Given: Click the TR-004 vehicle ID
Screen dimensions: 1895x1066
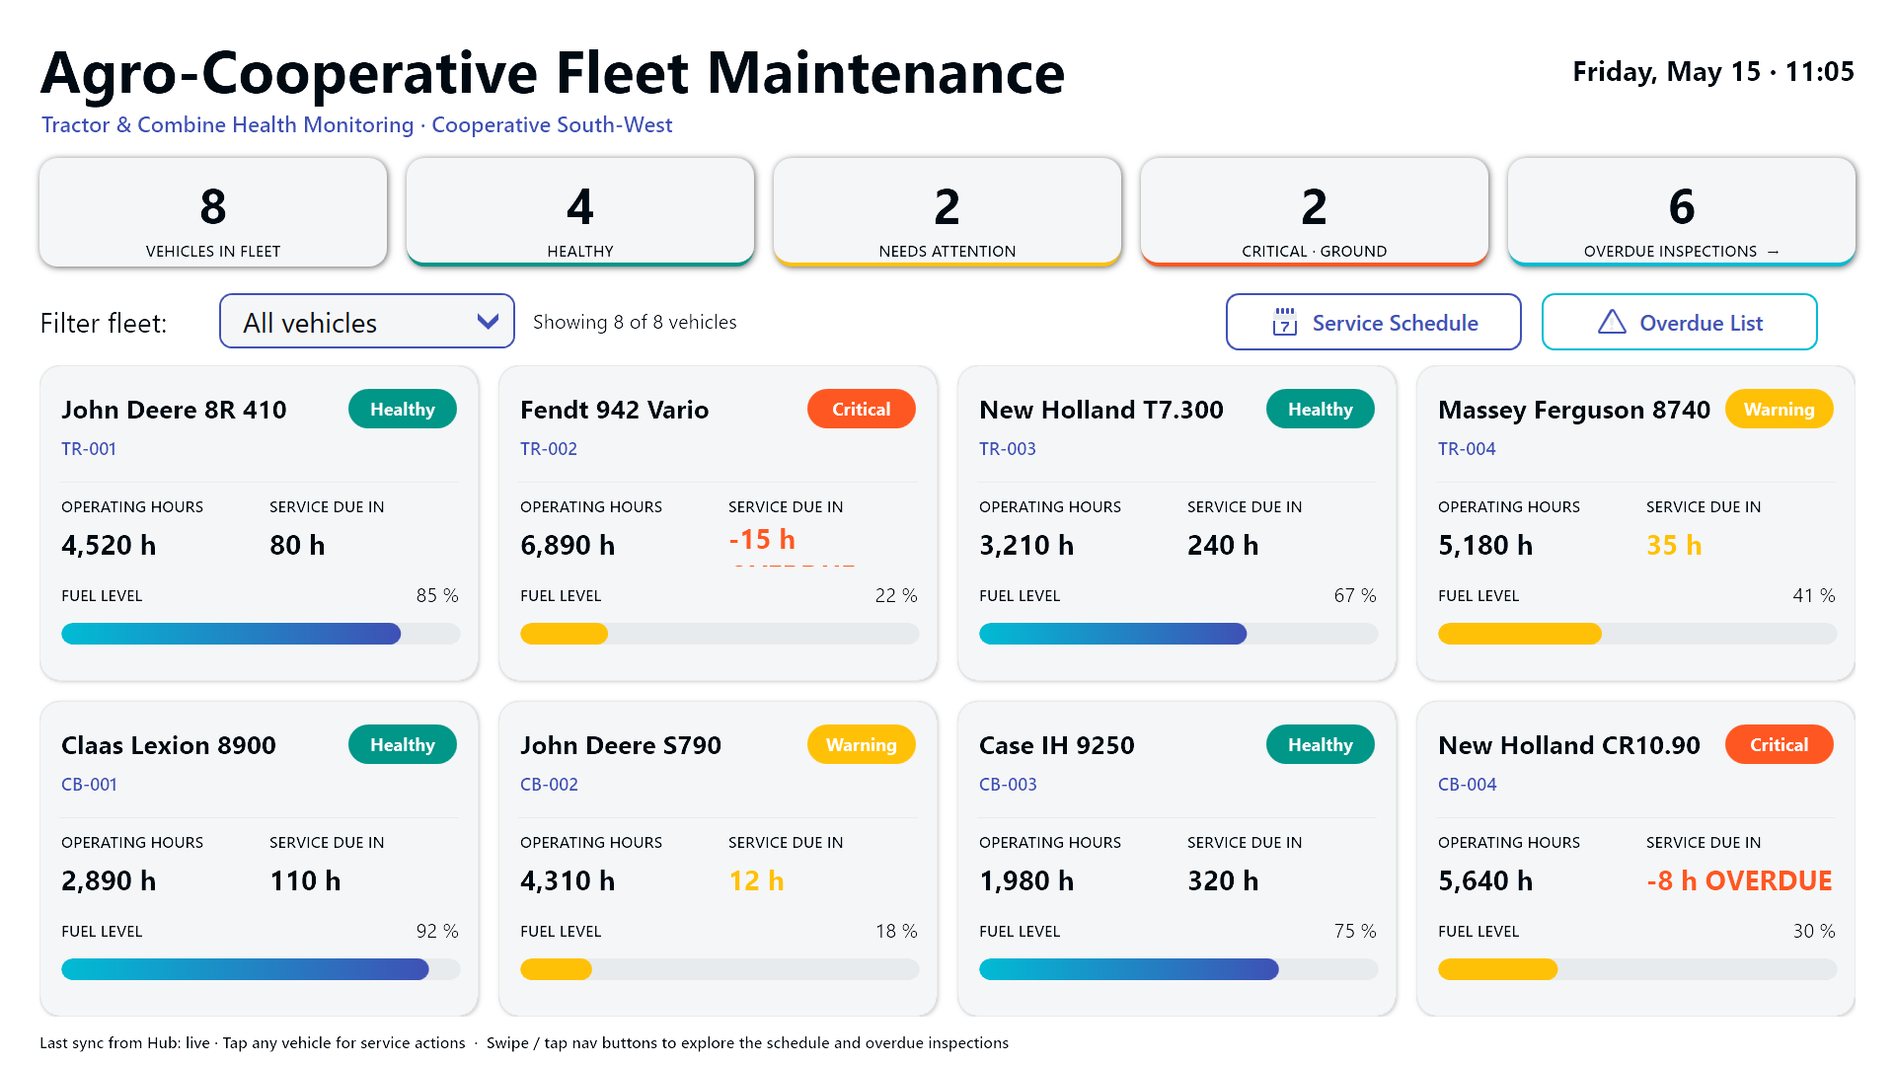Looking at the screenshot, I should [x=1467, y=449].
